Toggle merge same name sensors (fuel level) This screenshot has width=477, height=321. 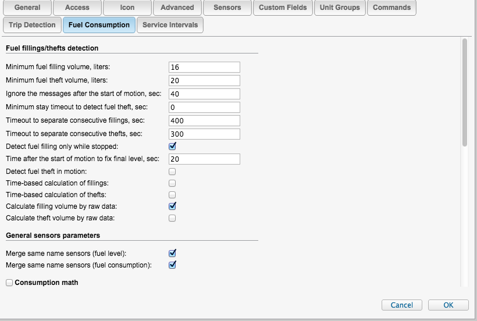click(172, 254)
